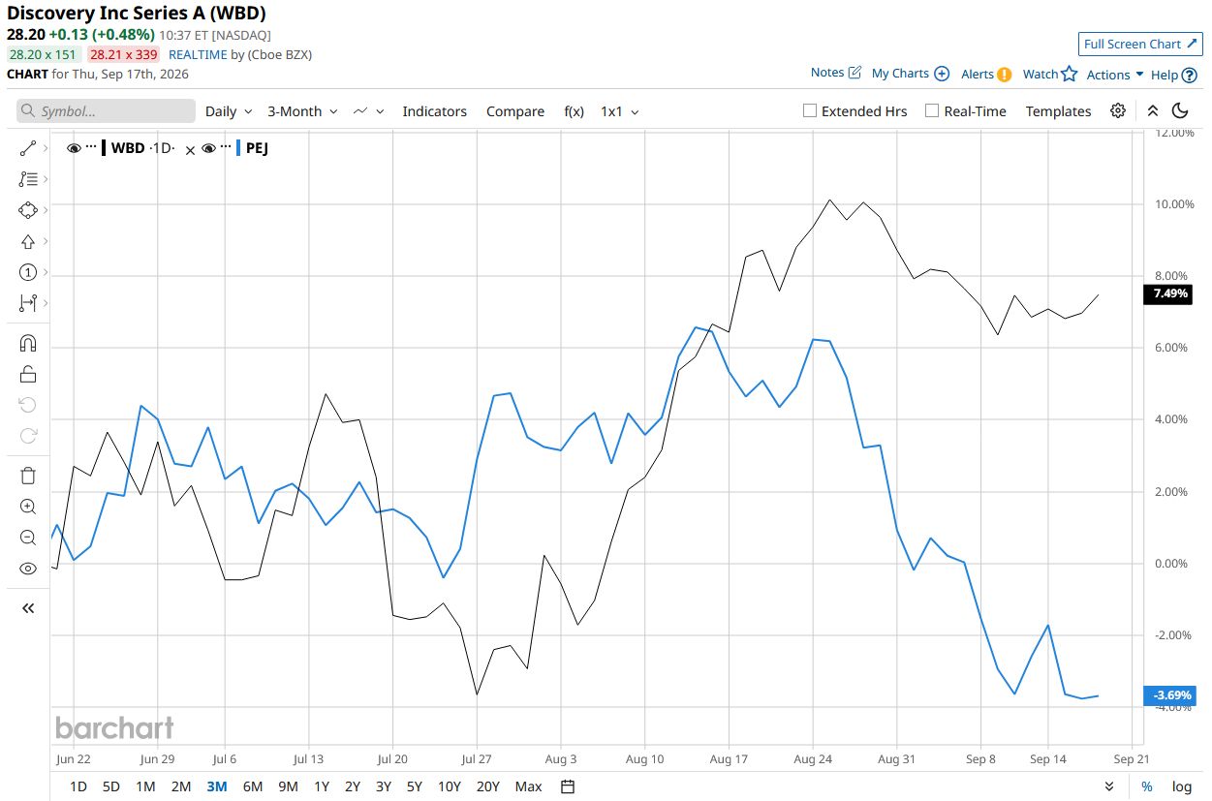Collapse the drawing toolbar with double chevron

click(x=27, y=608)
